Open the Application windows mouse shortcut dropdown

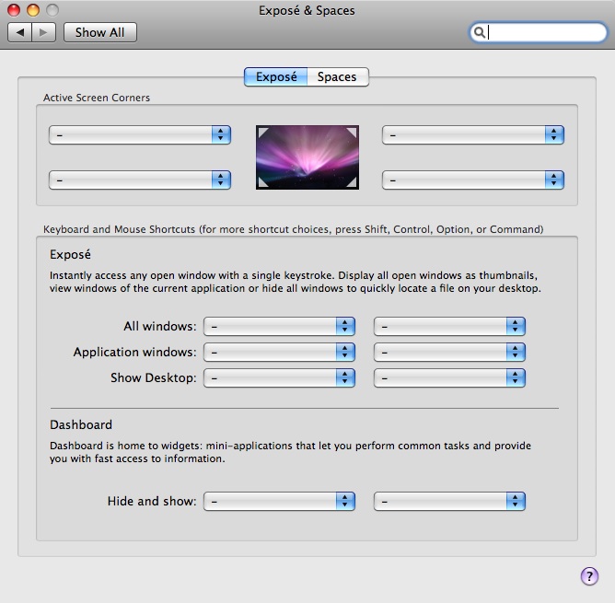(449, 352)
